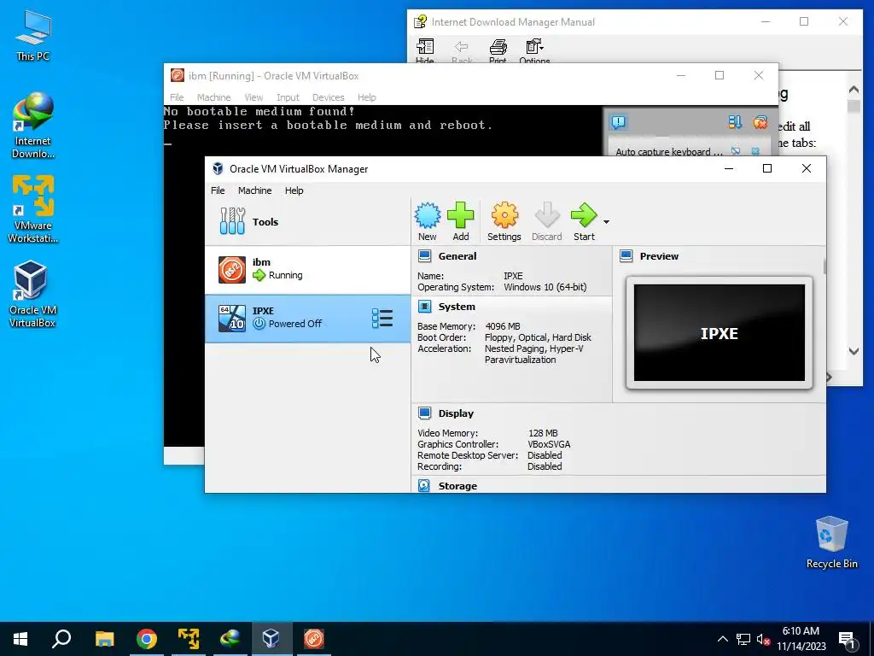Click the General section header icon

[x=425, y=256]
